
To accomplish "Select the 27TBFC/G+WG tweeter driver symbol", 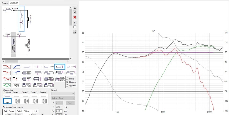I will [27, 45].
